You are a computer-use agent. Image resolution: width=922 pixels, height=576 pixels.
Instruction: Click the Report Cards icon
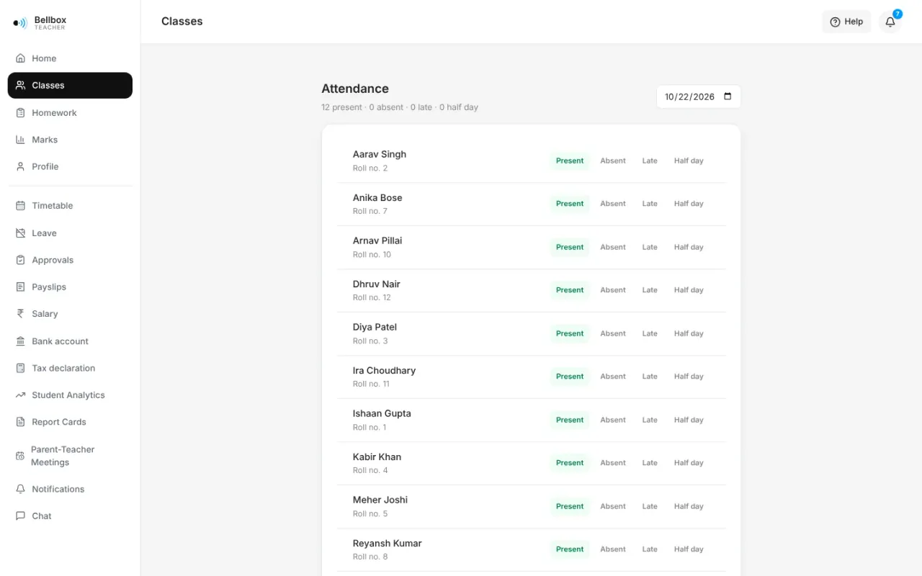tap(20, 422)
